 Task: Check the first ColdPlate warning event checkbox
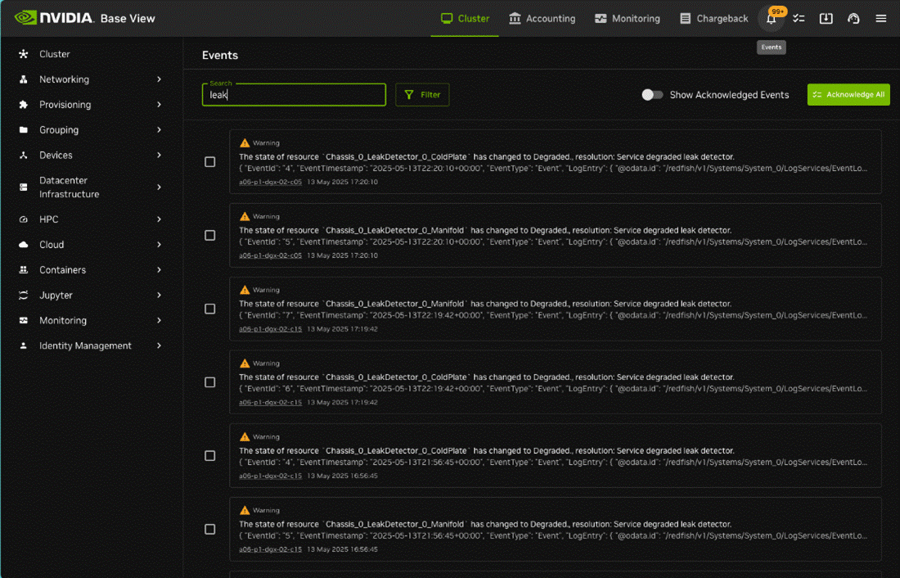point(210,162)
